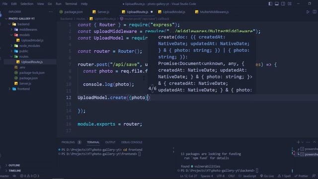Open terminal panel more actions ellipsis
This screenshot has height=179, width=318.
(x=308, y=142)
